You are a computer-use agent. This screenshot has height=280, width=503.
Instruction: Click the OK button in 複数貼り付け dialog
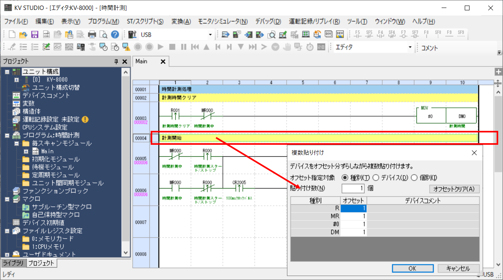(x=413, y=268)
